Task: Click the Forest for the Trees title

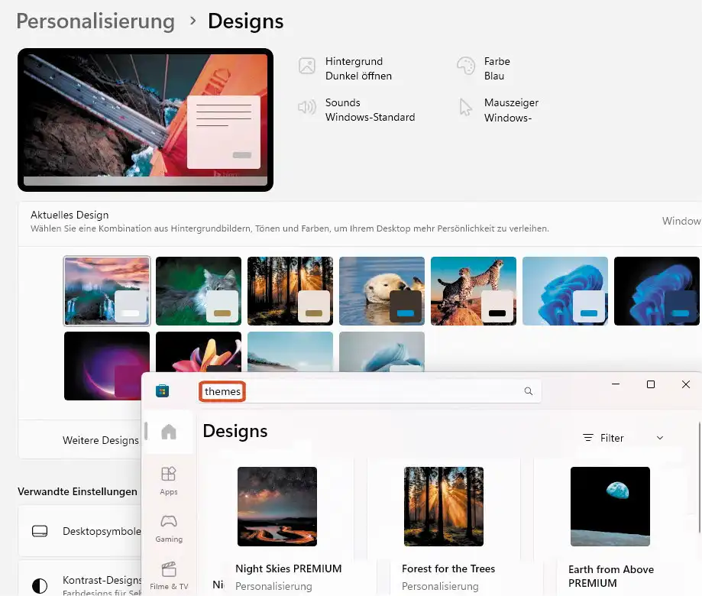Action: 448,568
